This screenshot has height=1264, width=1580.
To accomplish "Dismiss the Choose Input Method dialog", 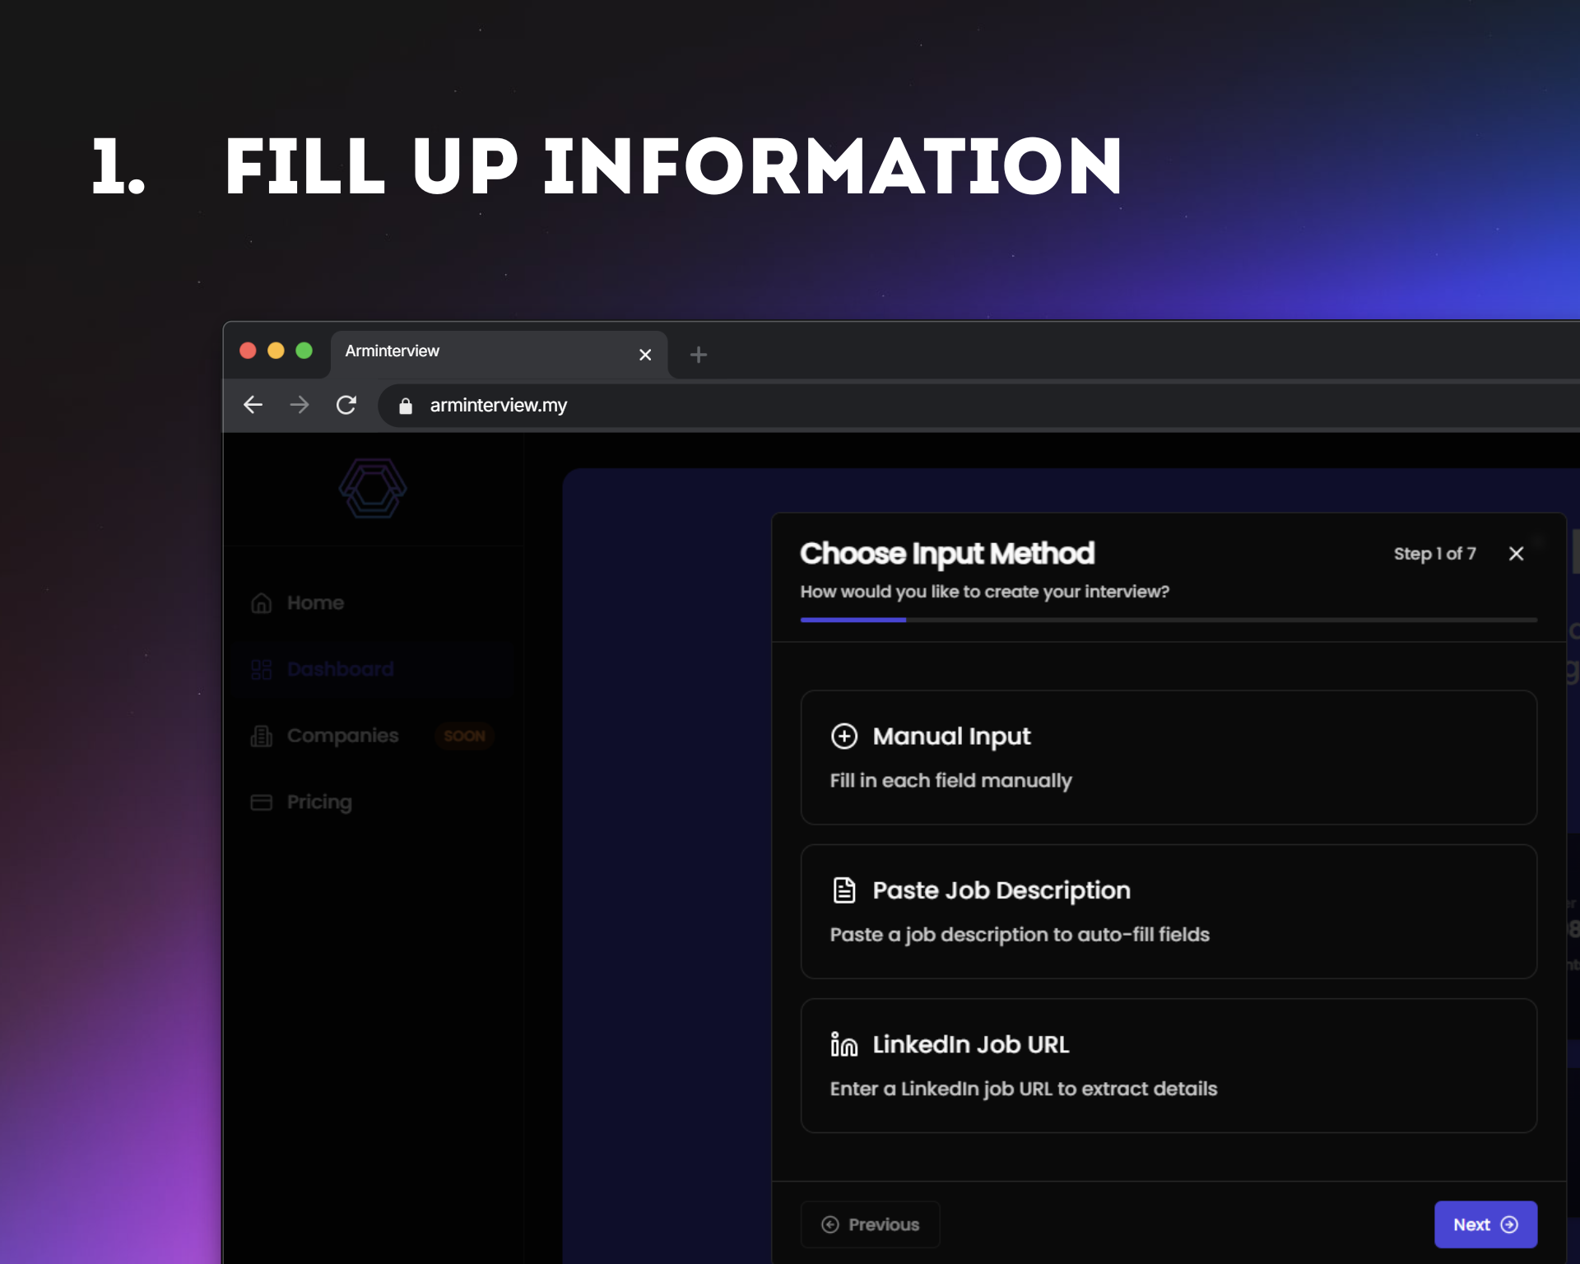I will point(1517,553).
